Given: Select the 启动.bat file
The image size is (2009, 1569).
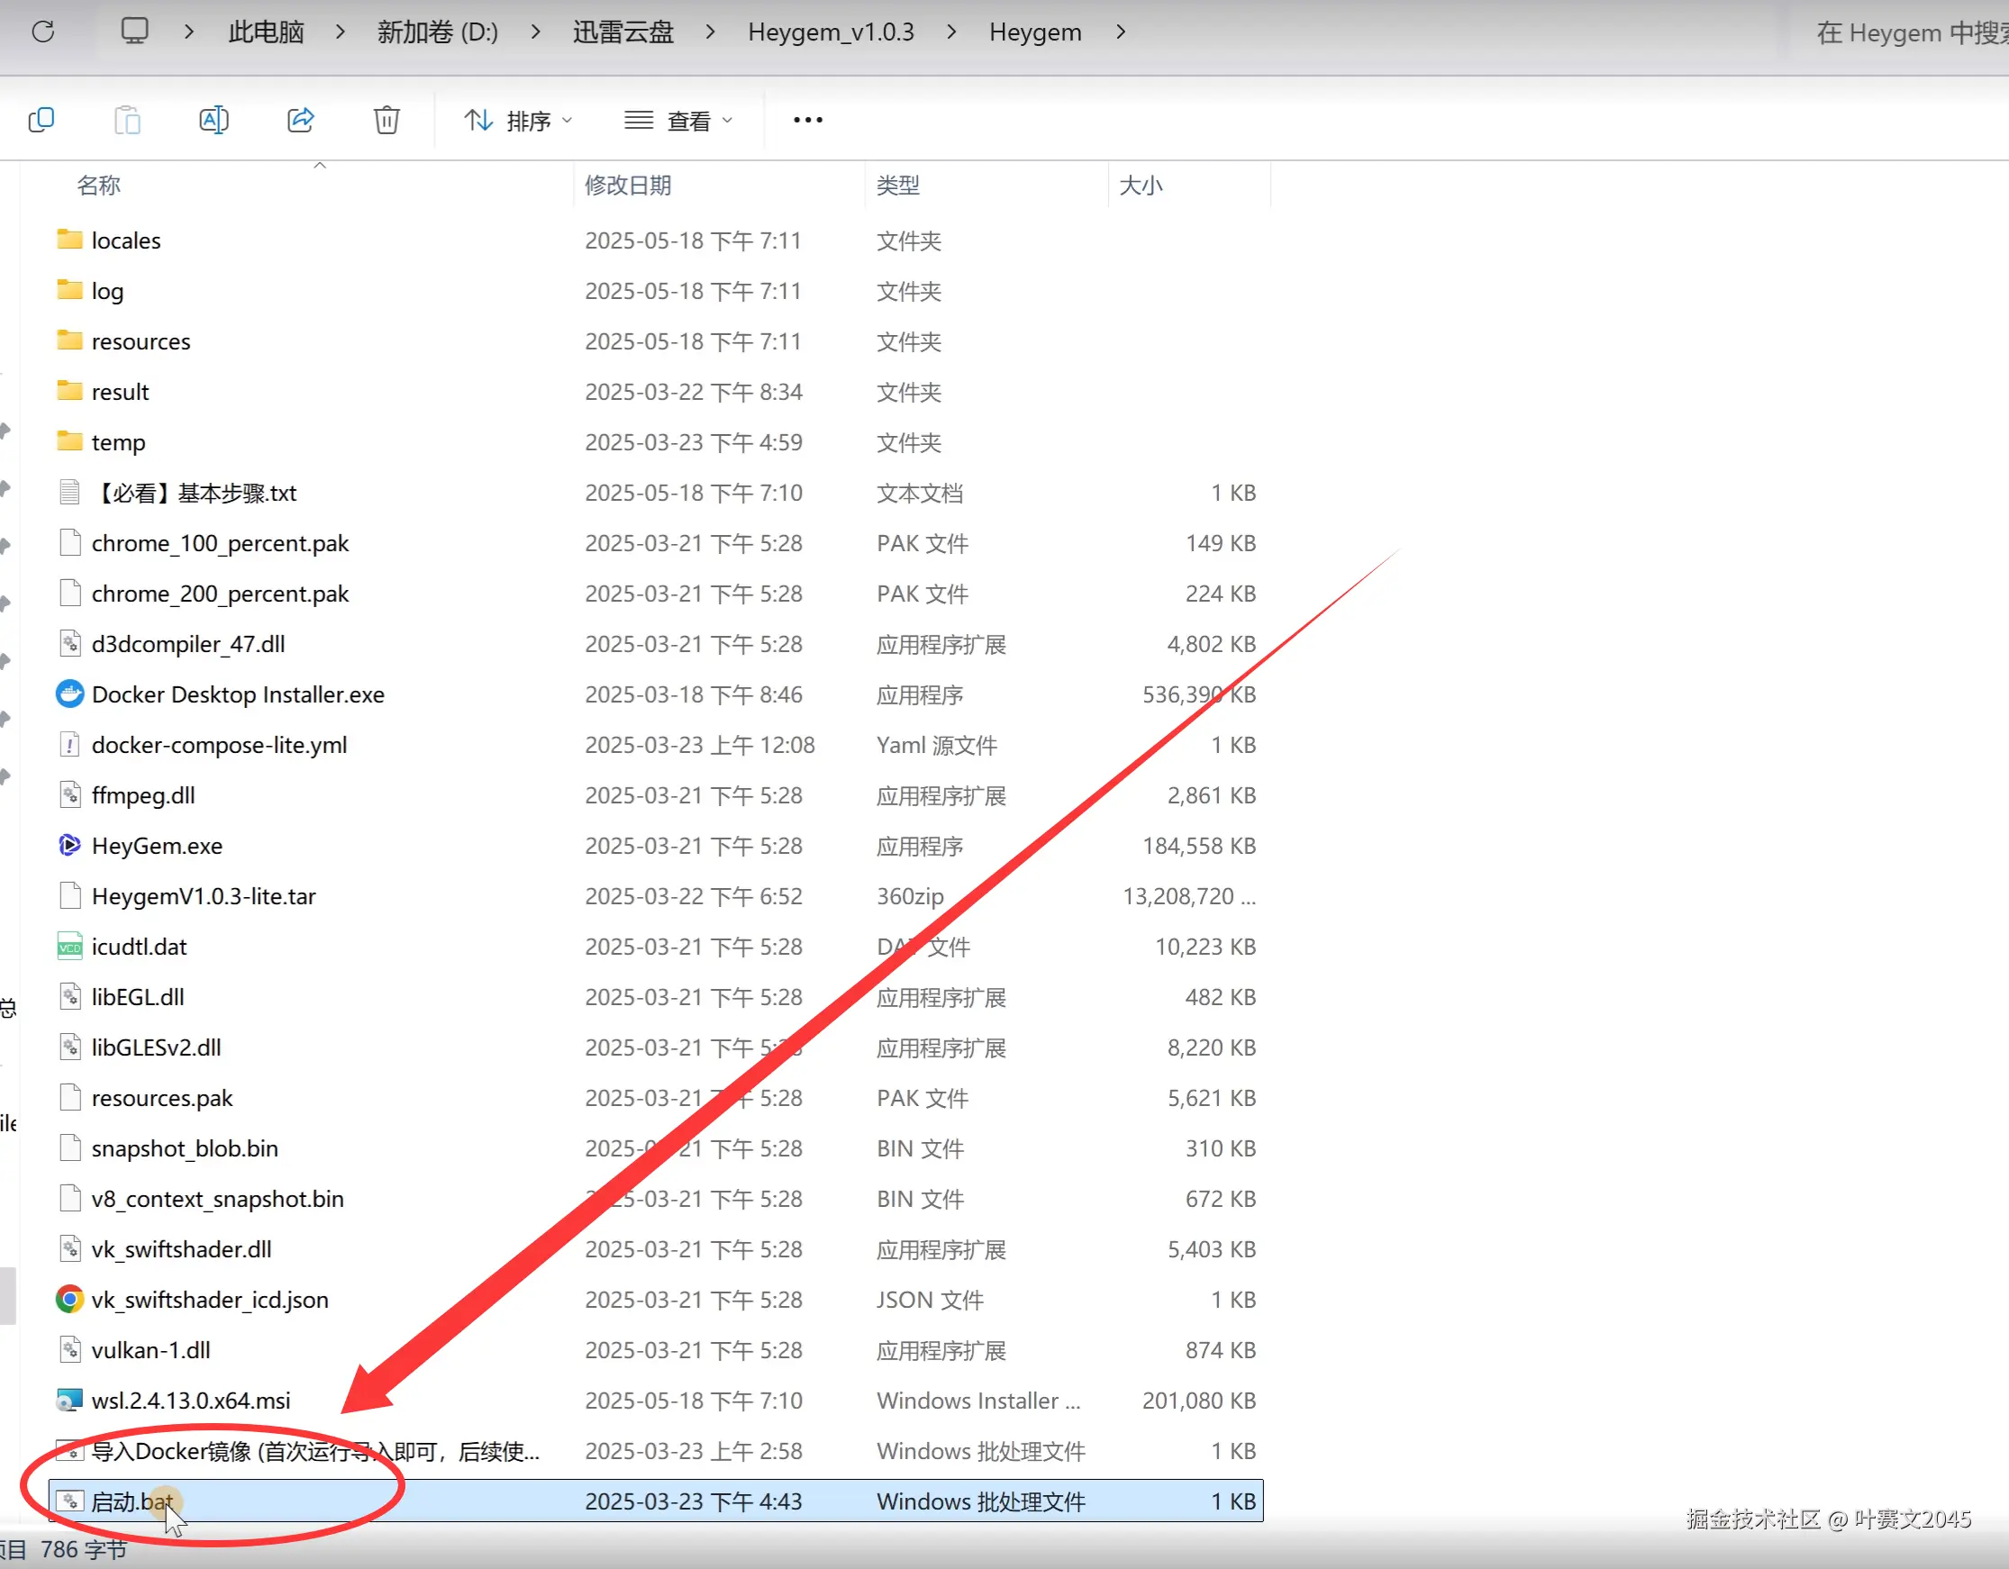Looking at the screenshot, I should tap(132, 1501).
